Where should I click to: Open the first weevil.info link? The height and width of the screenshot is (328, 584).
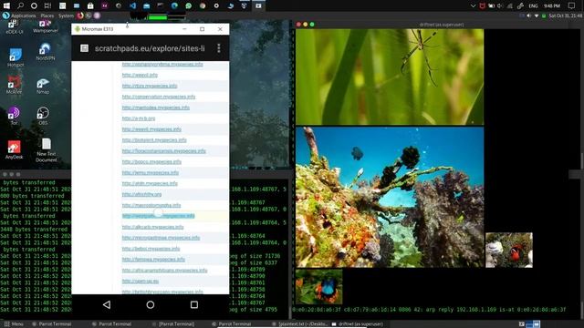coord(140,75)
